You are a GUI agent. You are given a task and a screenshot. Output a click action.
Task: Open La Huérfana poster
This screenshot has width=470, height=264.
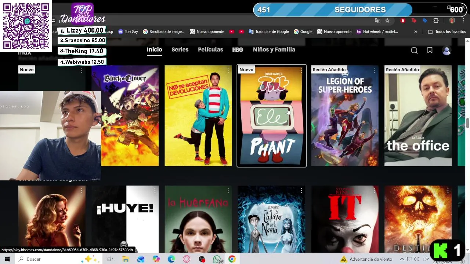pyautogui.click(x=198, y=219)
